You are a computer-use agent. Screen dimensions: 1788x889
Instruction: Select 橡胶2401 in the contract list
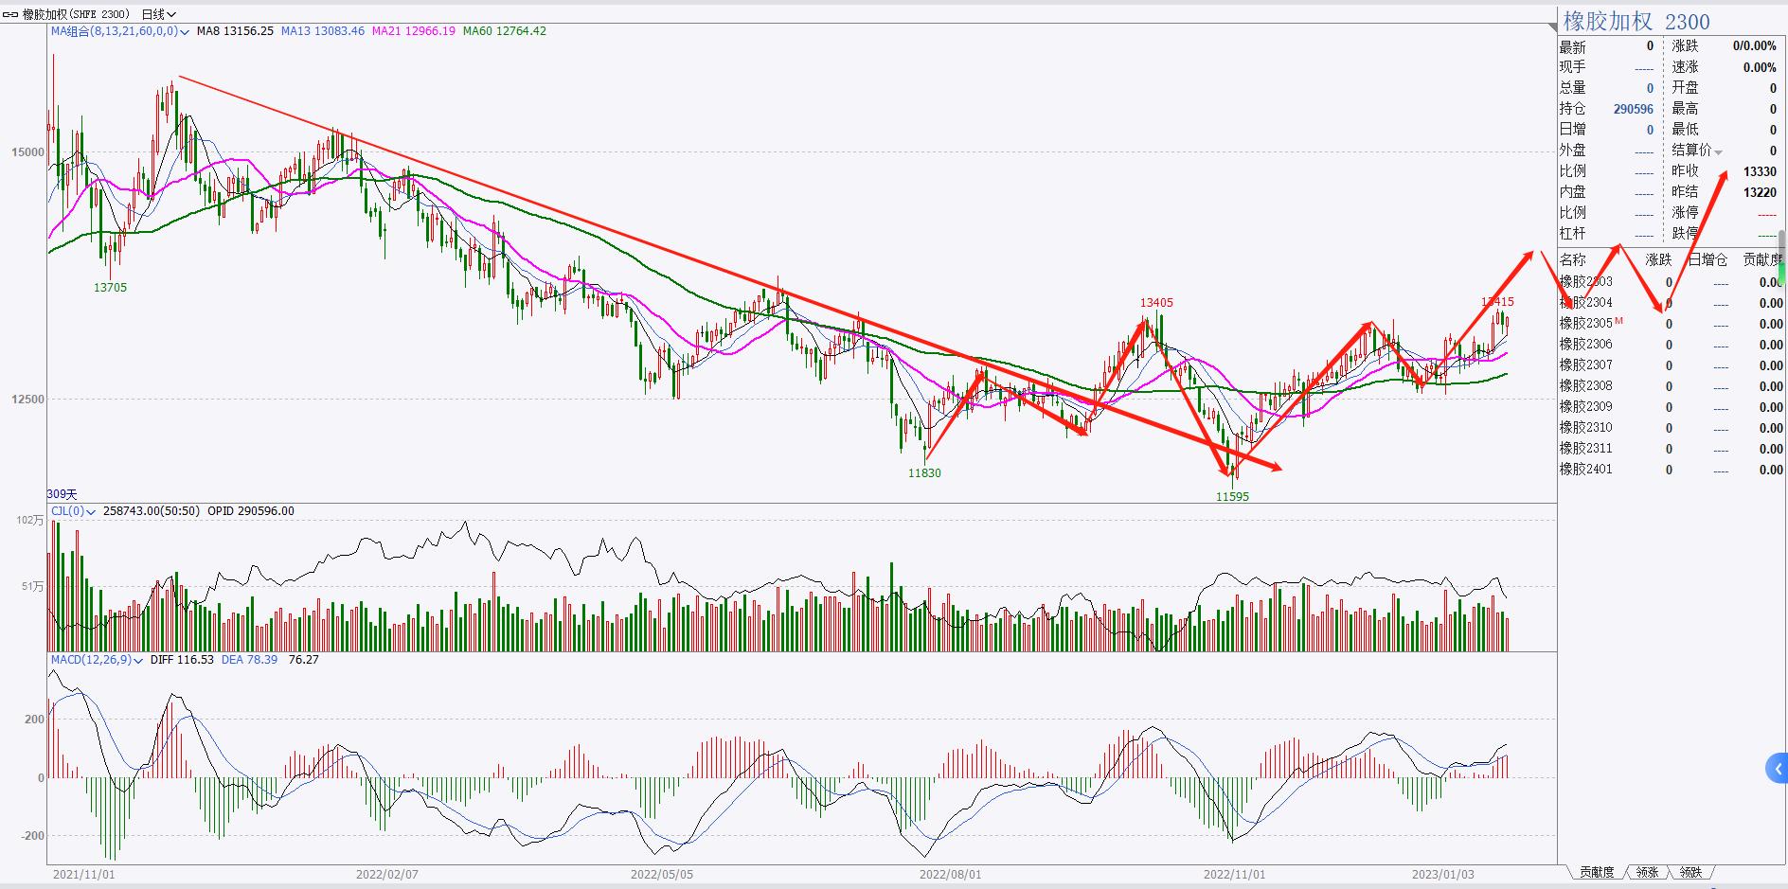(1585, 470)
